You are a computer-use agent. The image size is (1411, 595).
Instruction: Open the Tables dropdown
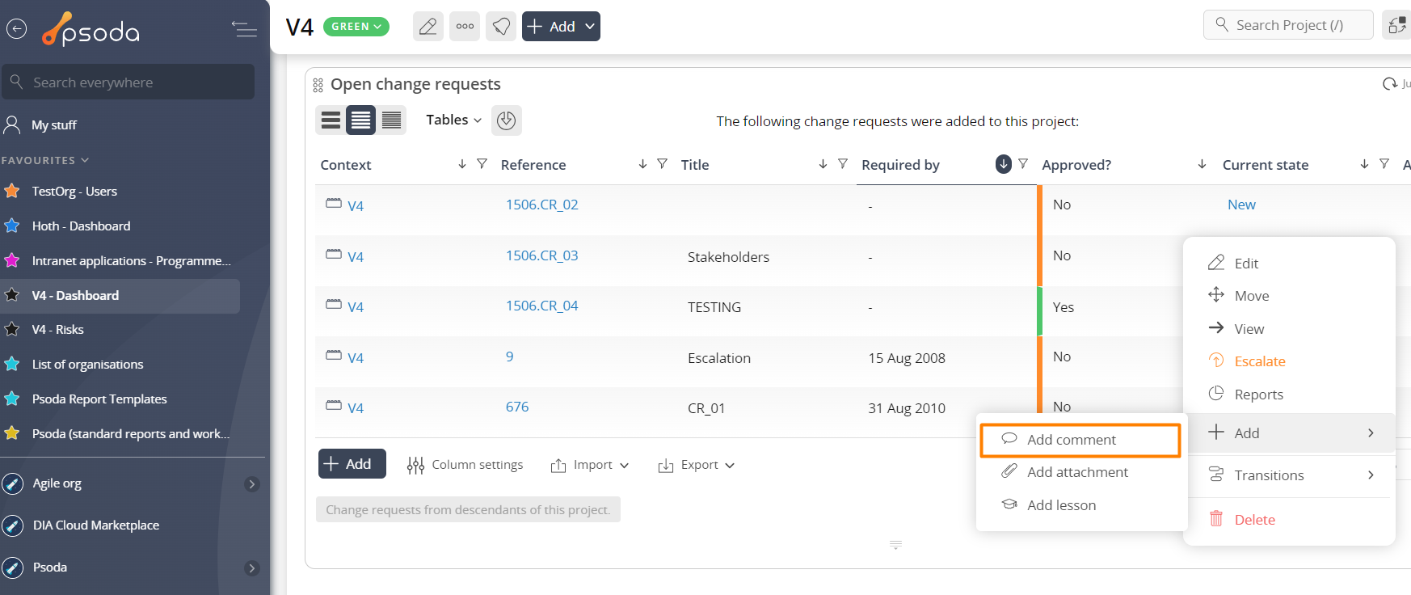[453, 120]
